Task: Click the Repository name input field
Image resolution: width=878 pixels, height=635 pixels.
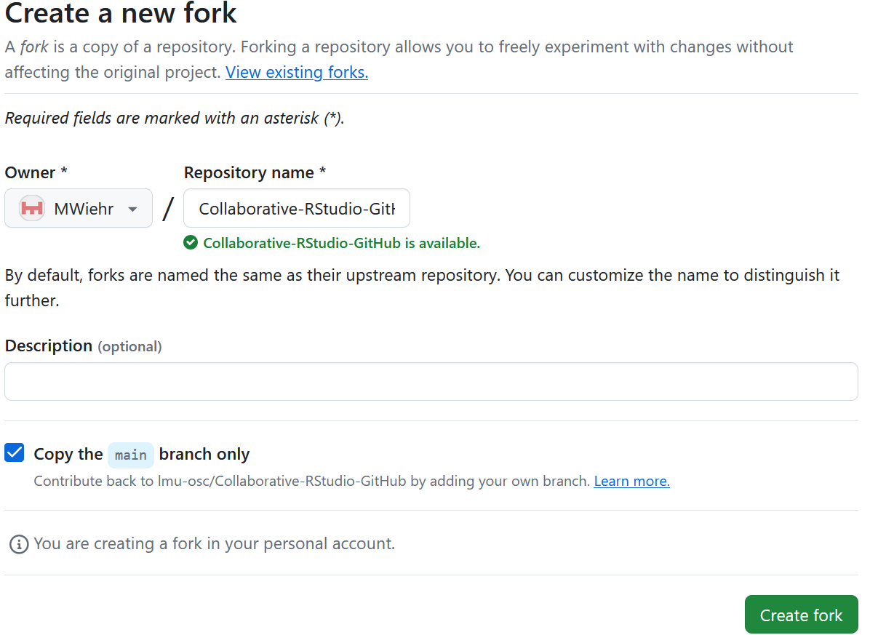Action: (x=296, y=208)
